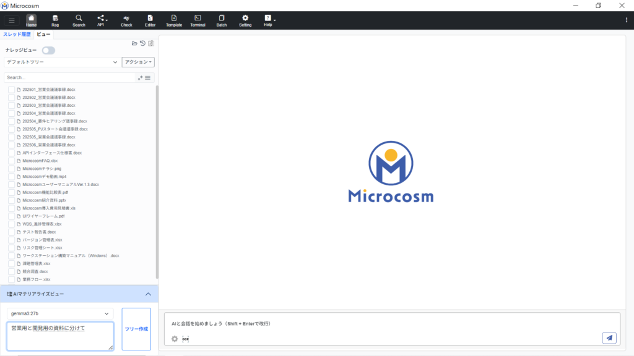Toggle the ナレッジビュー switch
Screen dimensions: 634x356
tap(48, 51)
